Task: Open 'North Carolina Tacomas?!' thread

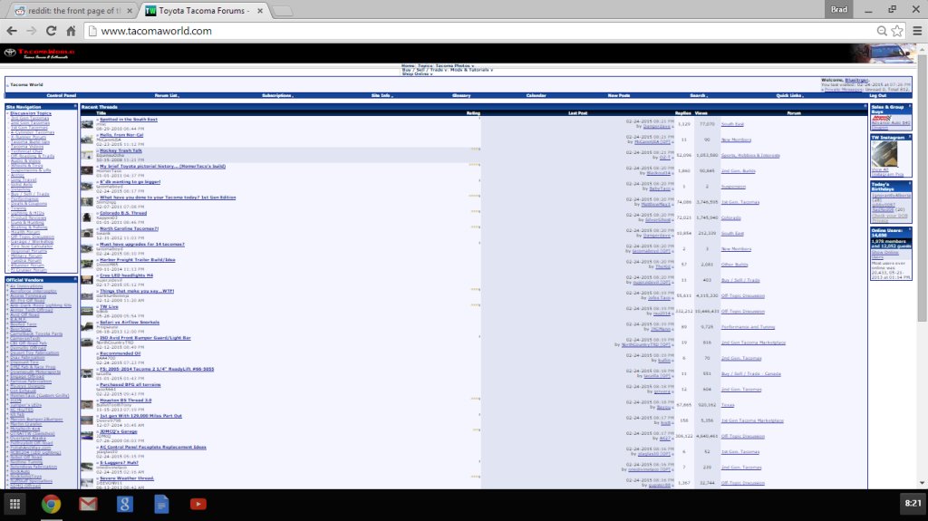Action: tap(129, 228)
